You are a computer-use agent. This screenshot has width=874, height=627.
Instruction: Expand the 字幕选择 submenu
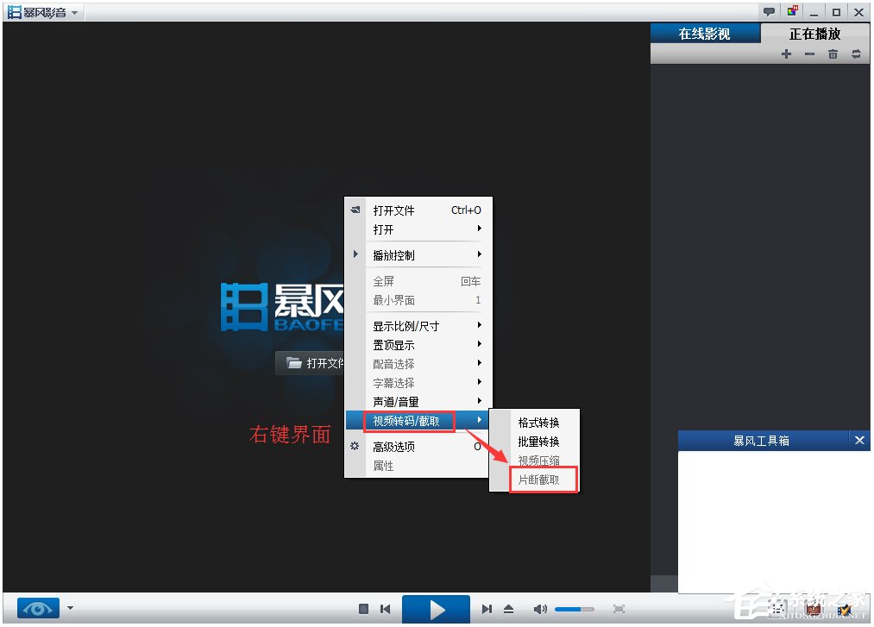coord(418,383)
